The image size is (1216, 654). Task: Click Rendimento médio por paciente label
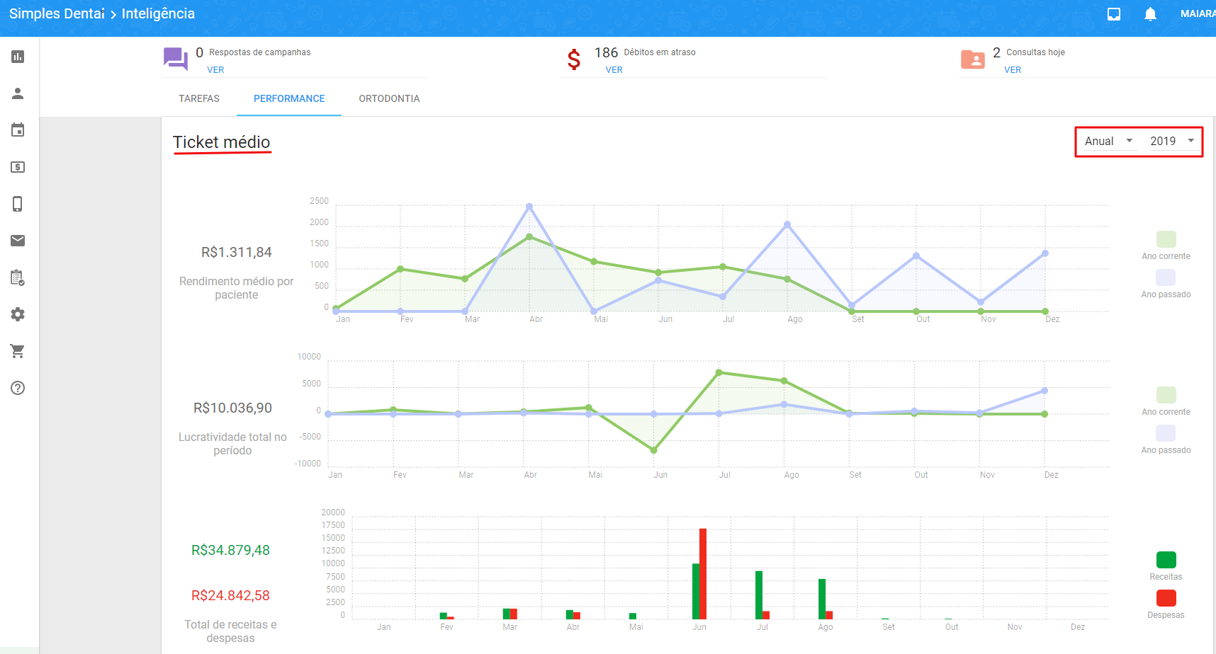pyautogui.click(x=236, y=288)
